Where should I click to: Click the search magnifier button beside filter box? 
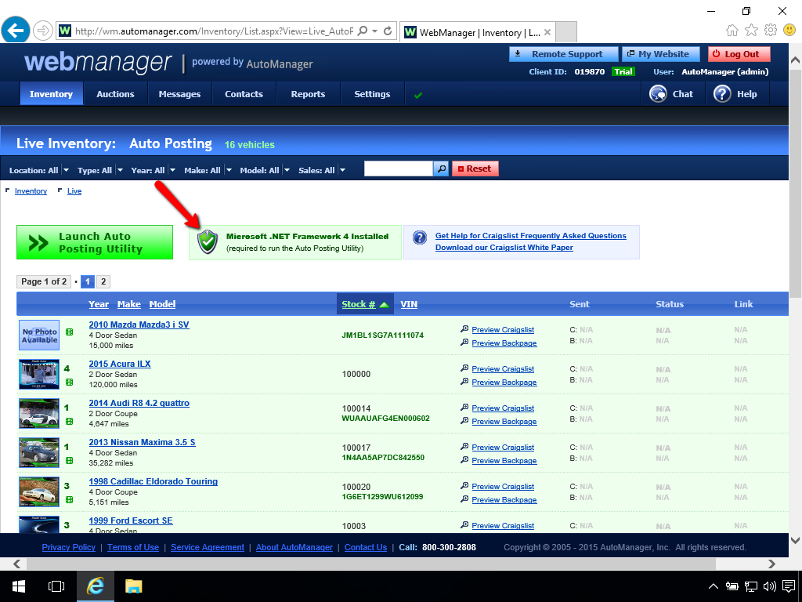click(x=441, y=169)
